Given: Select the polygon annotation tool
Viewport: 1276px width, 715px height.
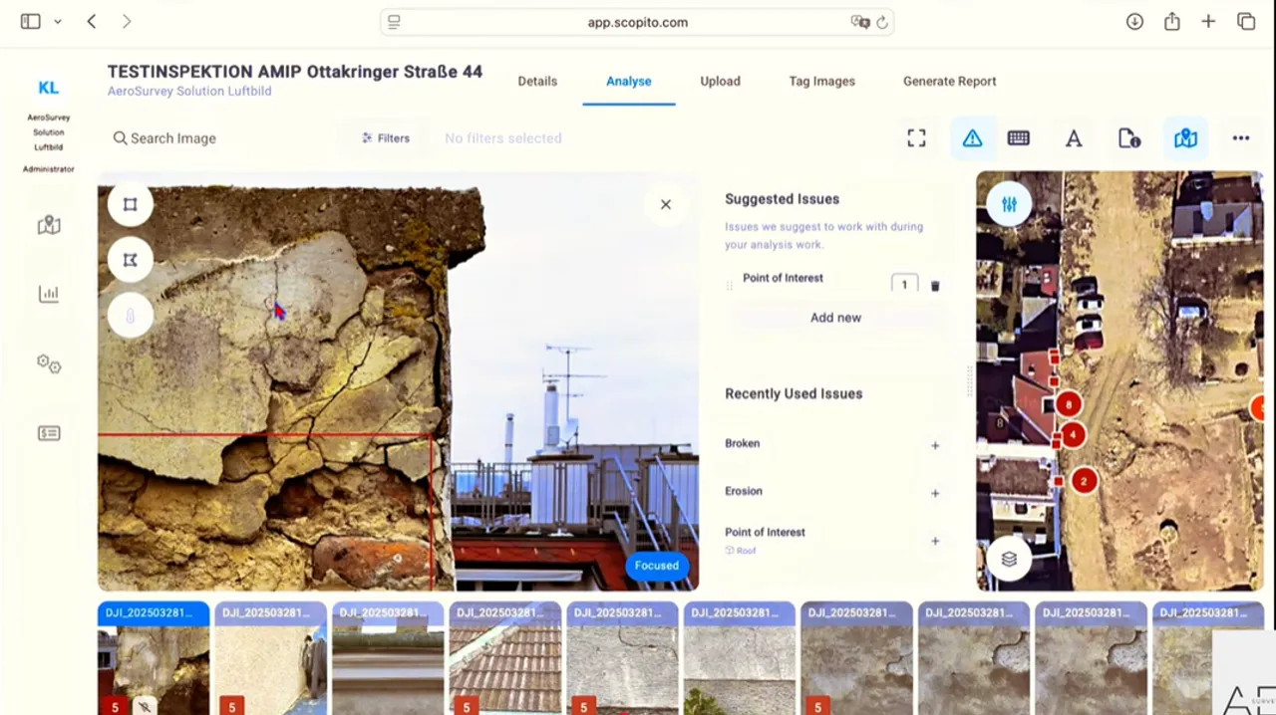Looking at the screenshot, I should (130, 260).
